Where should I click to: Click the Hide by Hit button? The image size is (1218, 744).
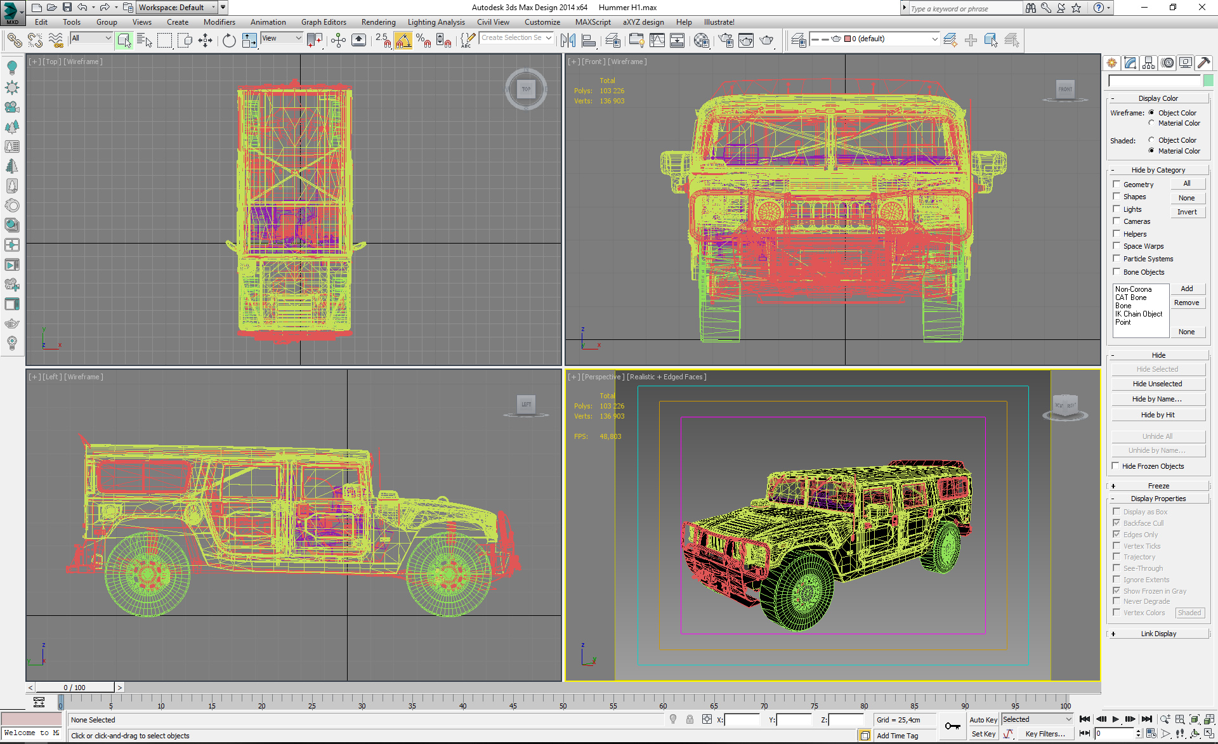click(x=1158, y=415)
